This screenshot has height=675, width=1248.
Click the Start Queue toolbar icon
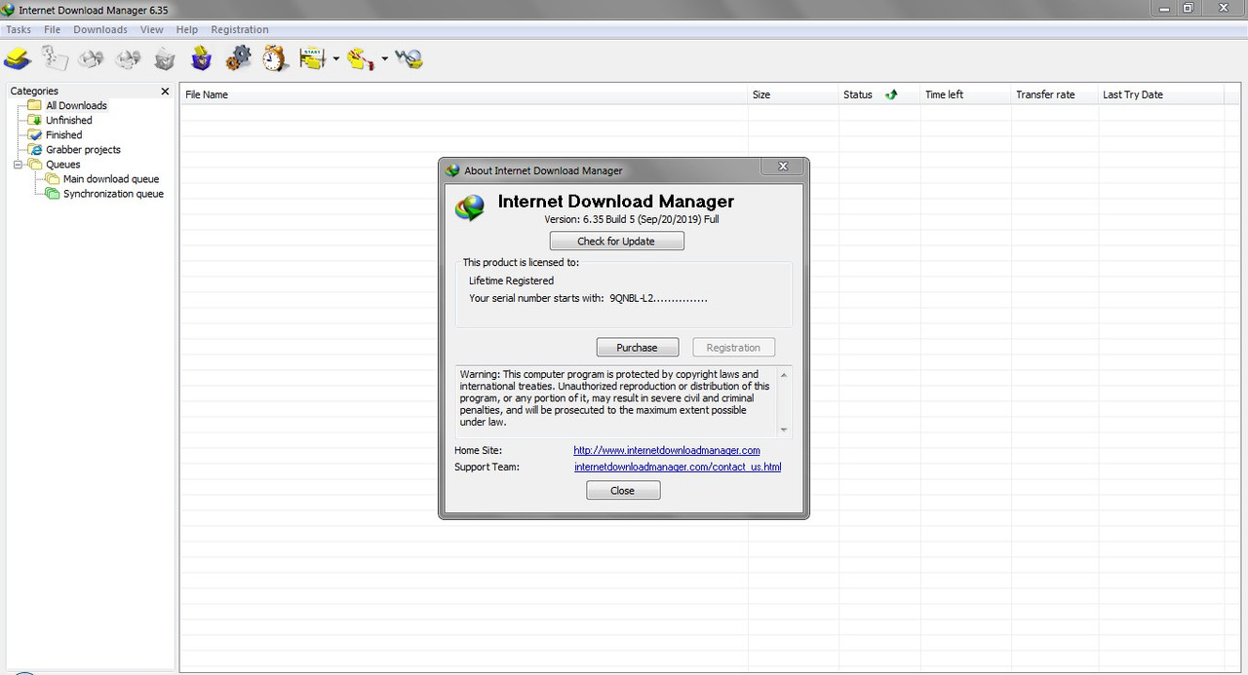click(x=313, y=59)
